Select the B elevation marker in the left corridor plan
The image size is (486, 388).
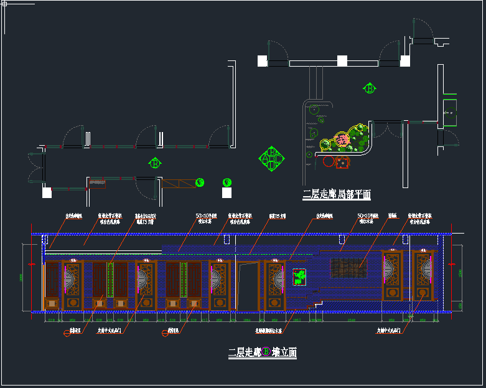point(154,163)
